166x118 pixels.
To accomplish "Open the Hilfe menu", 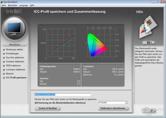I will point(32,5).
